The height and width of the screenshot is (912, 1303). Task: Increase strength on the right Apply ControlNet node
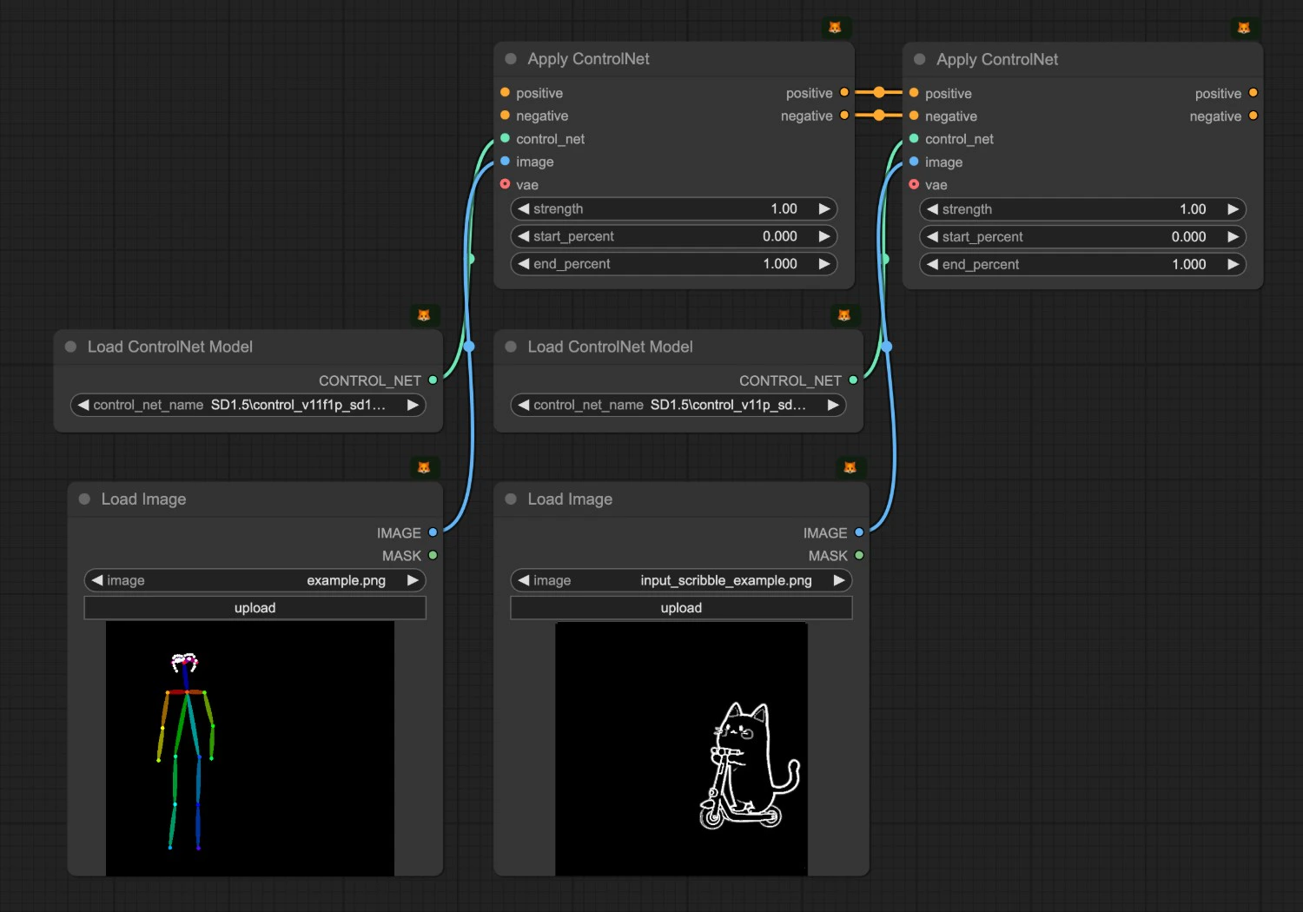click(x=1234, y=209)
